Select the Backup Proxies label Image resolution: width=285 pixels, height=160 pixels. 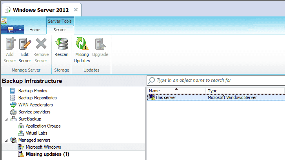[x=33, y=91]
